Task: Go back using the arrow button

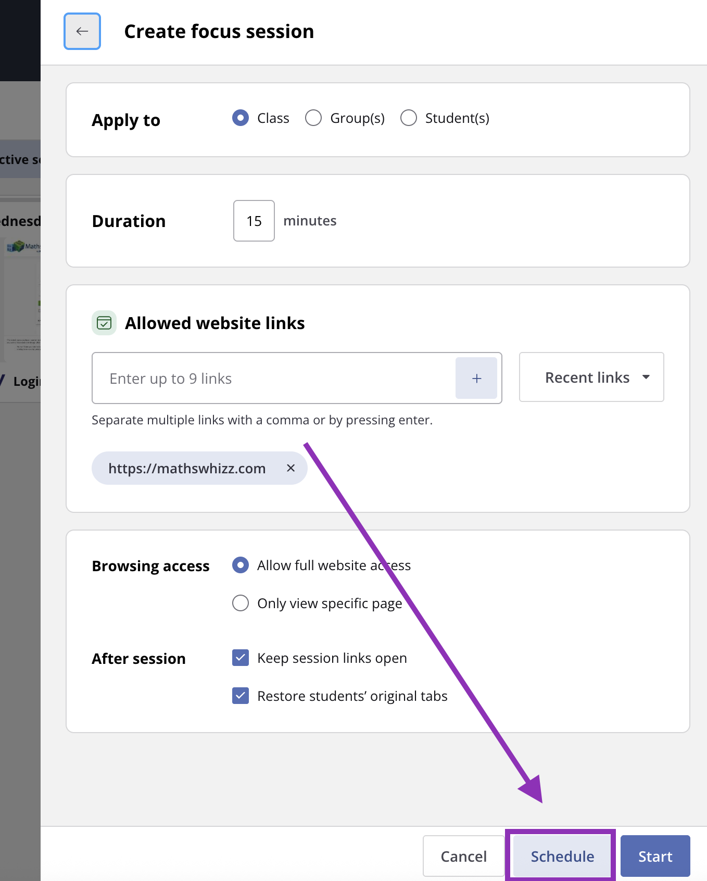Action: [x=82, y=31]
